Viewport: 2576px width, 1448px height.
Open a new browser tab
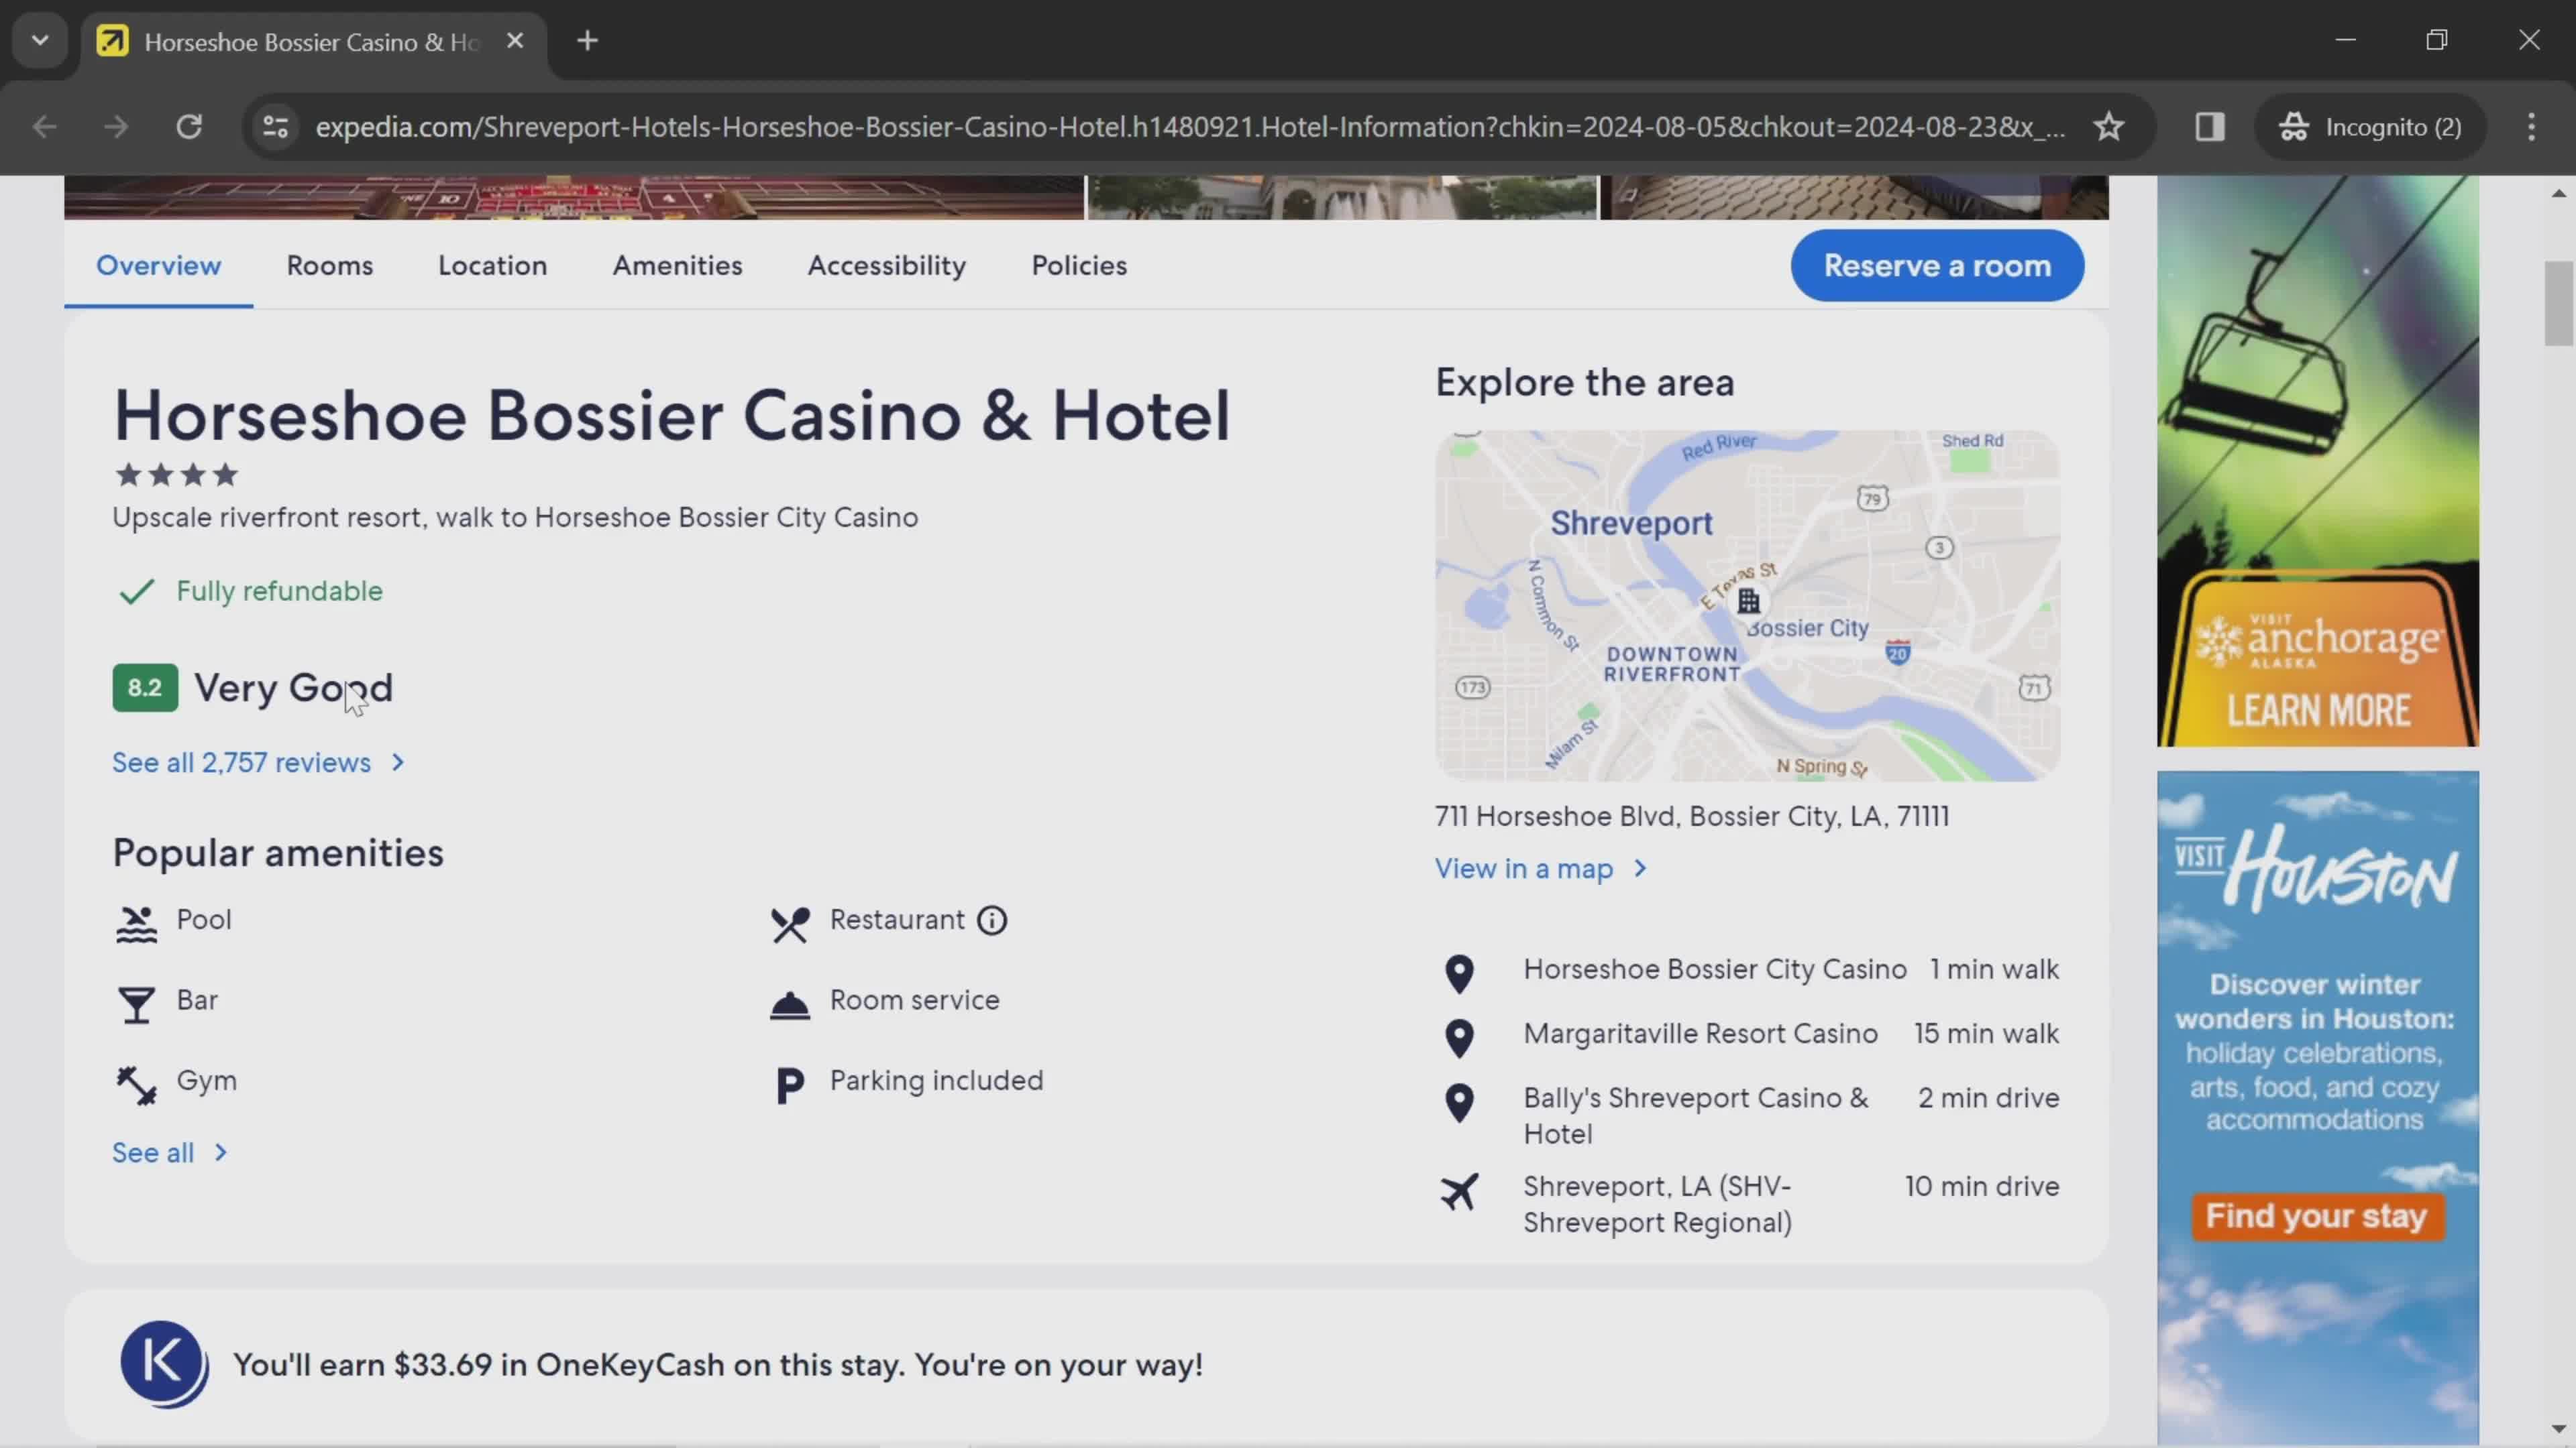pyautogui.click(x=588, y=41)
